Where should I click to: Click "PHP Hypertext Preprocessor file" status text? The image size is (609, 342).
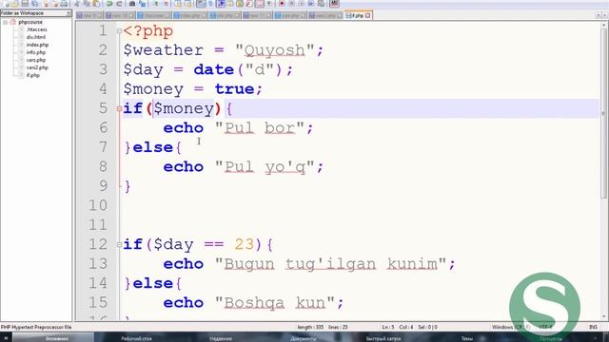tap(36, 327)
